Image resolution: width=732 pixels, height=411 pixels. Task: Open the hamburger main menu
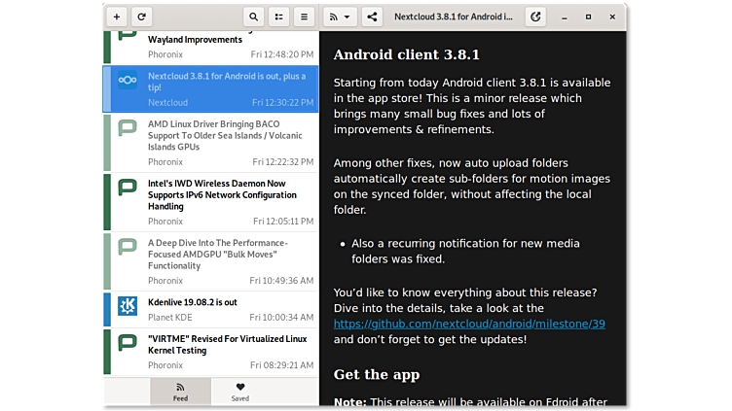coord(305,17)
